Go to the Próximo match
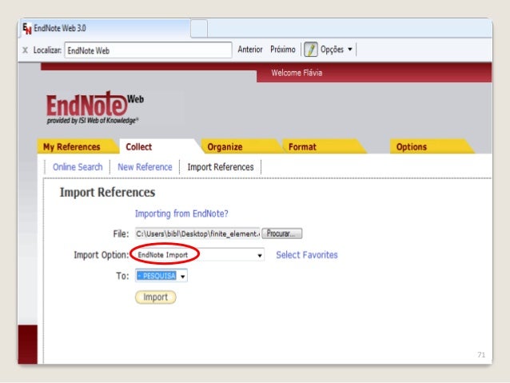 point(283,50)
